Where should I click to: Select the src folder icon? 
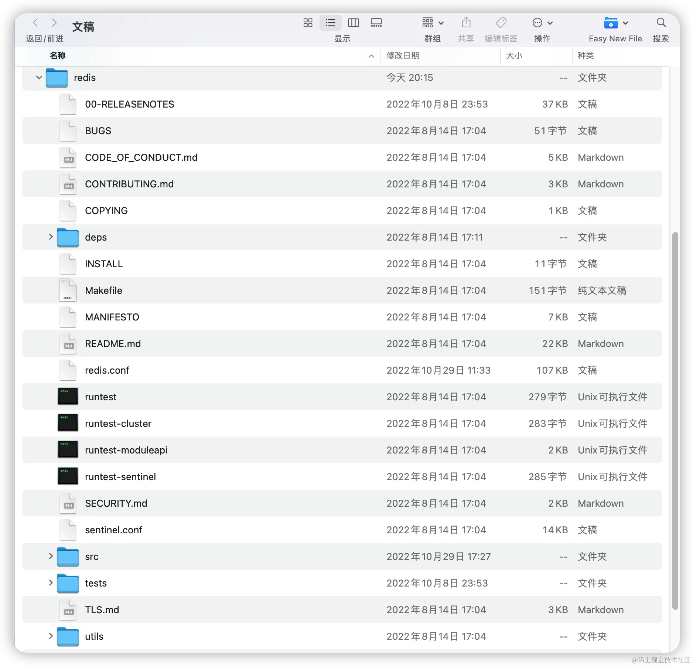[68, 557]
